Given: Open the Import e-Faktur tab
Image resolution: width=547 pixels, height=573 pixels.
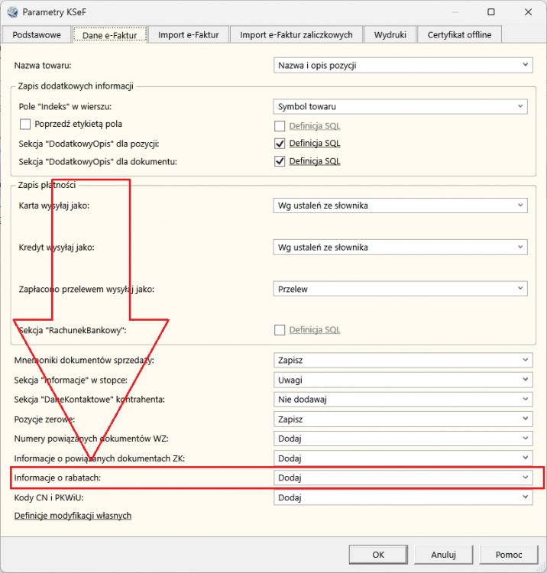Looking at the screenshot, I should click(188, 34).
